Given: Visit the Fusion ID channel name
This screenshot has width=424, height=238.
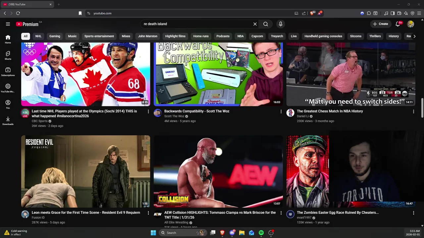Looking at the screenshot, I should click(38, 218).
